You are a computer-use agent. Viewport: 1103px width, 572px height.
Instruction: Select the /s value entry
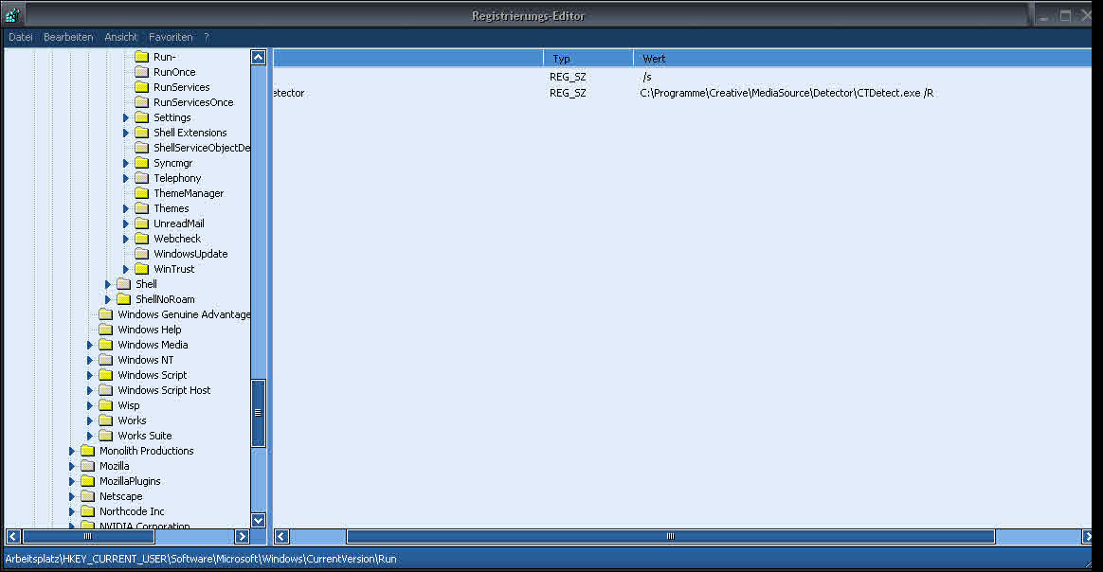646,77
